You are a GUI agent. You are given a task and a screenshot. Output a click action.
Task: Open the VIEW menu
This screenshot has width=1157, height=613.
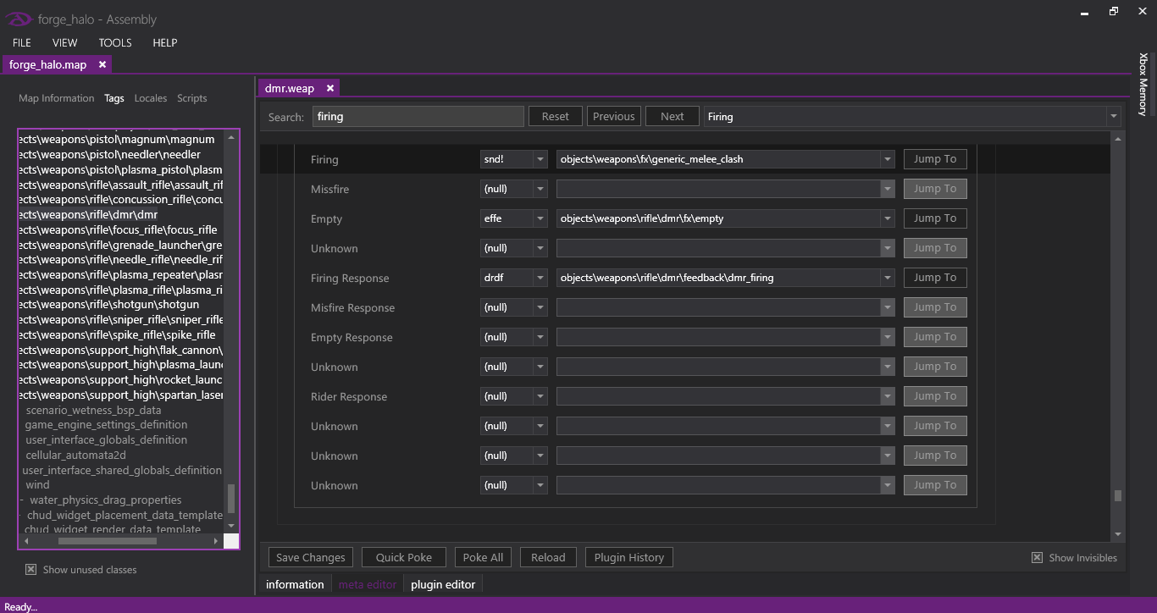pyautogui.click(x=64, y=42)
